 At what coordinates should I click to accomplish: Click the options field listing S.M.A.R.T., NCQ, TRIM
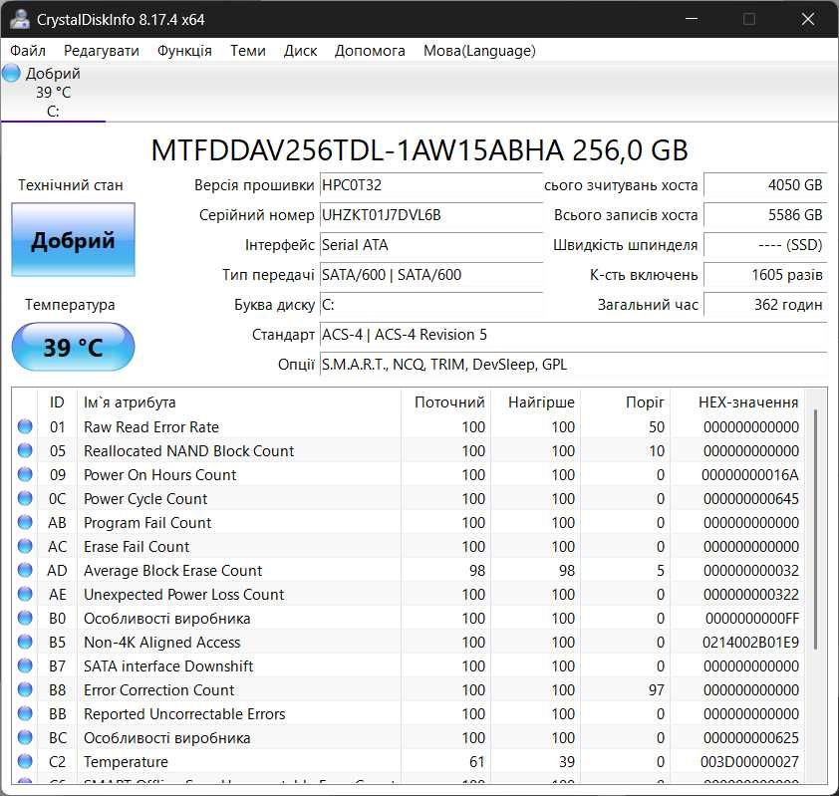tap(574, 365)
